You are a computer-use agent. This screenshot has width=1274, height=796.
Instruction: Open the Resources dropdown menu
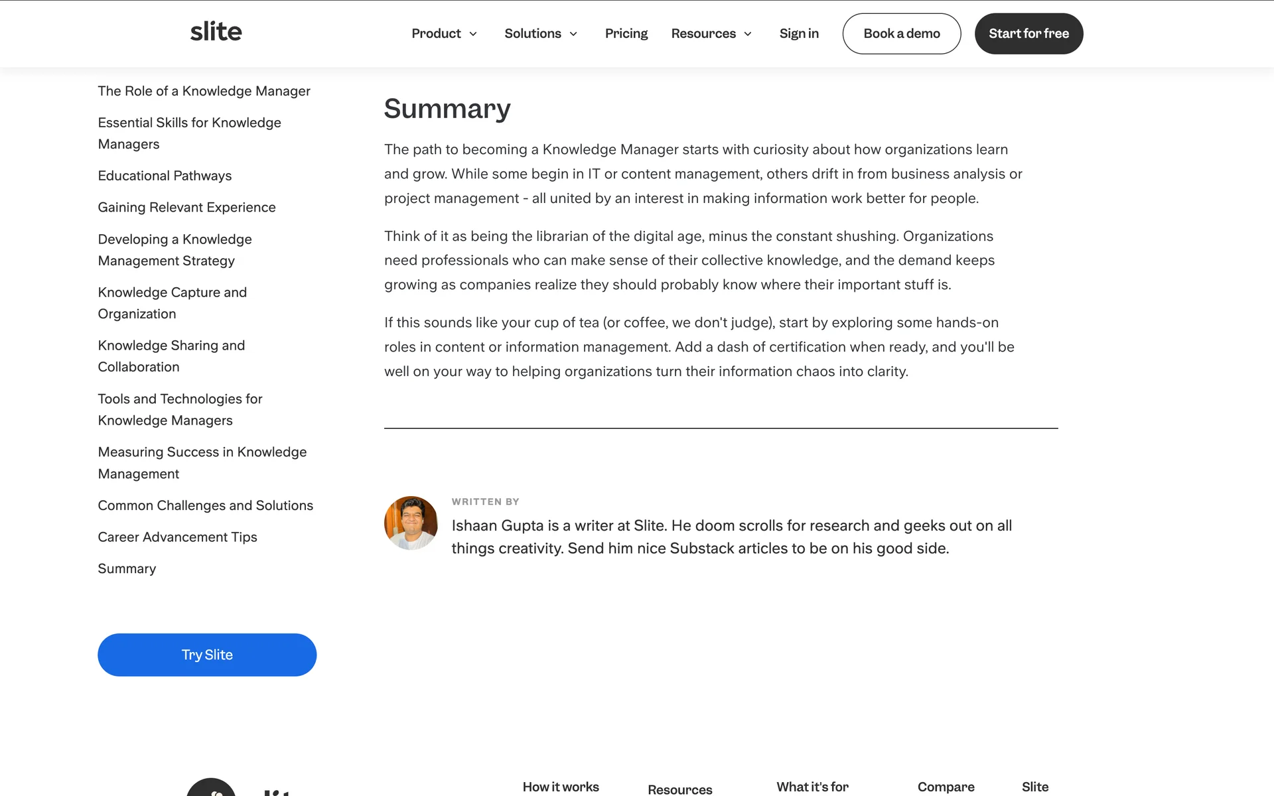(x=711, y=34)
